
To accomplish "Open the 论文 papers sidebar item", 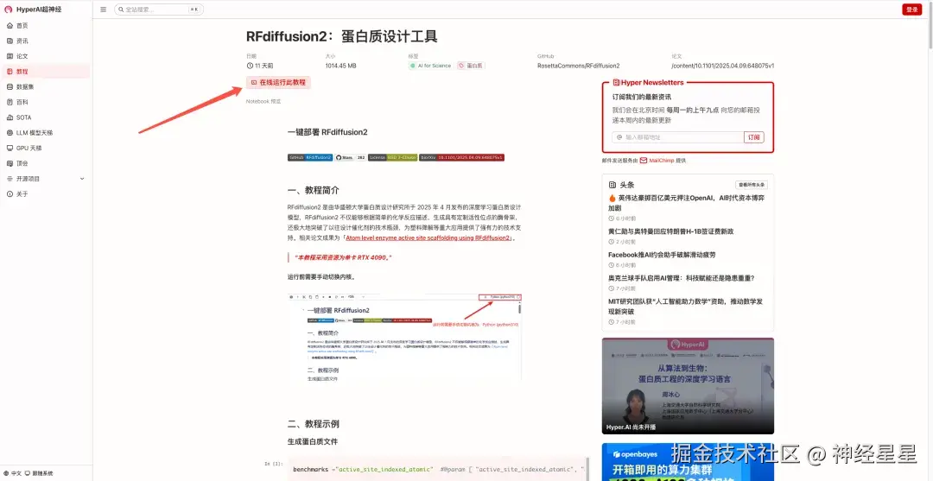I will pyautogui.click(x=45, y=56).
